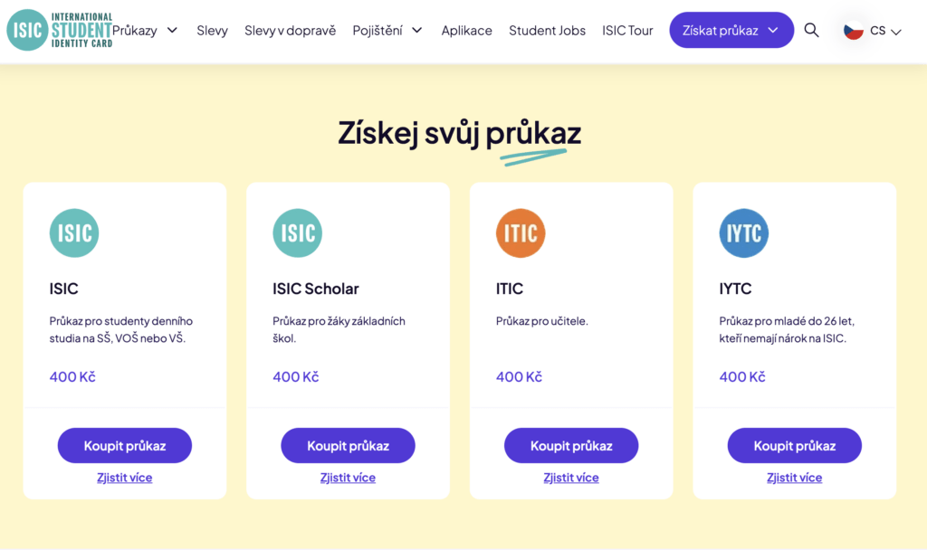
Task: Follow Zjistit více link for IYTC
Action: click(x=795, y=478)
